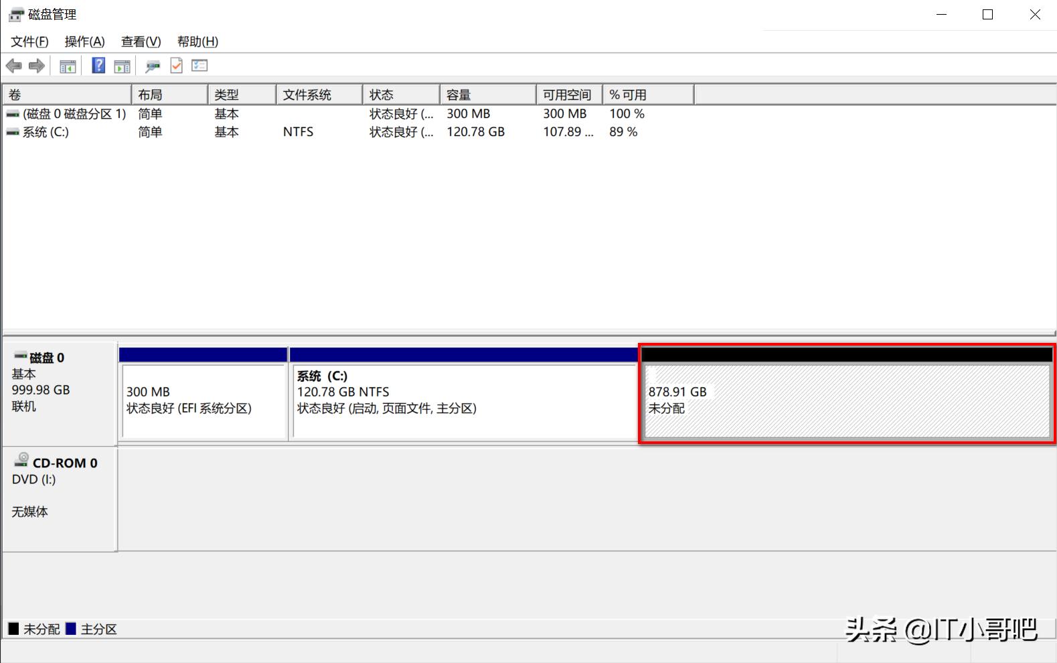Click the 999.98 GB disk size text
The width and height of the screenshot is (1057, 663).
[41, 390]
